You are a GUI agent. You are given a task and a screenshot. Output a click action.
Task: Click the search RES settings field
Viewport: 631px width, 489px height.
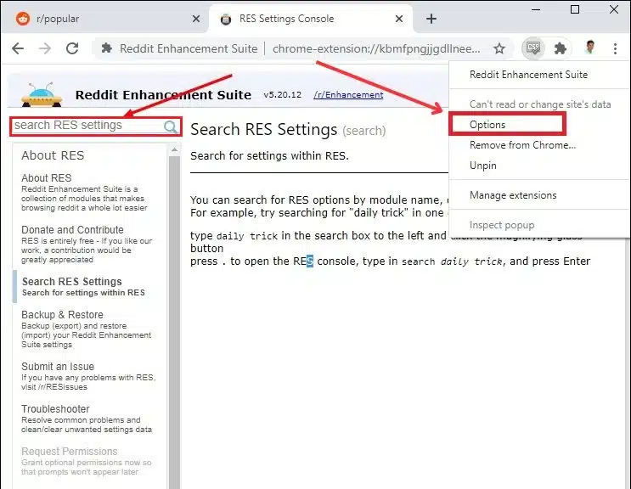pyautogui.click(x=87, y=126)
